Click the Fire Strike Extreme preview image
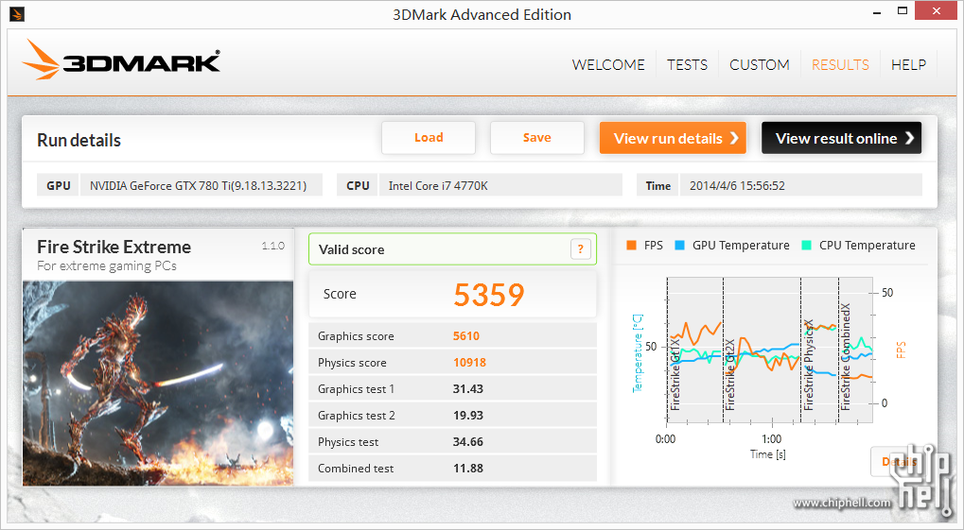Screen dimensions: 964x530 click(158, 384)
